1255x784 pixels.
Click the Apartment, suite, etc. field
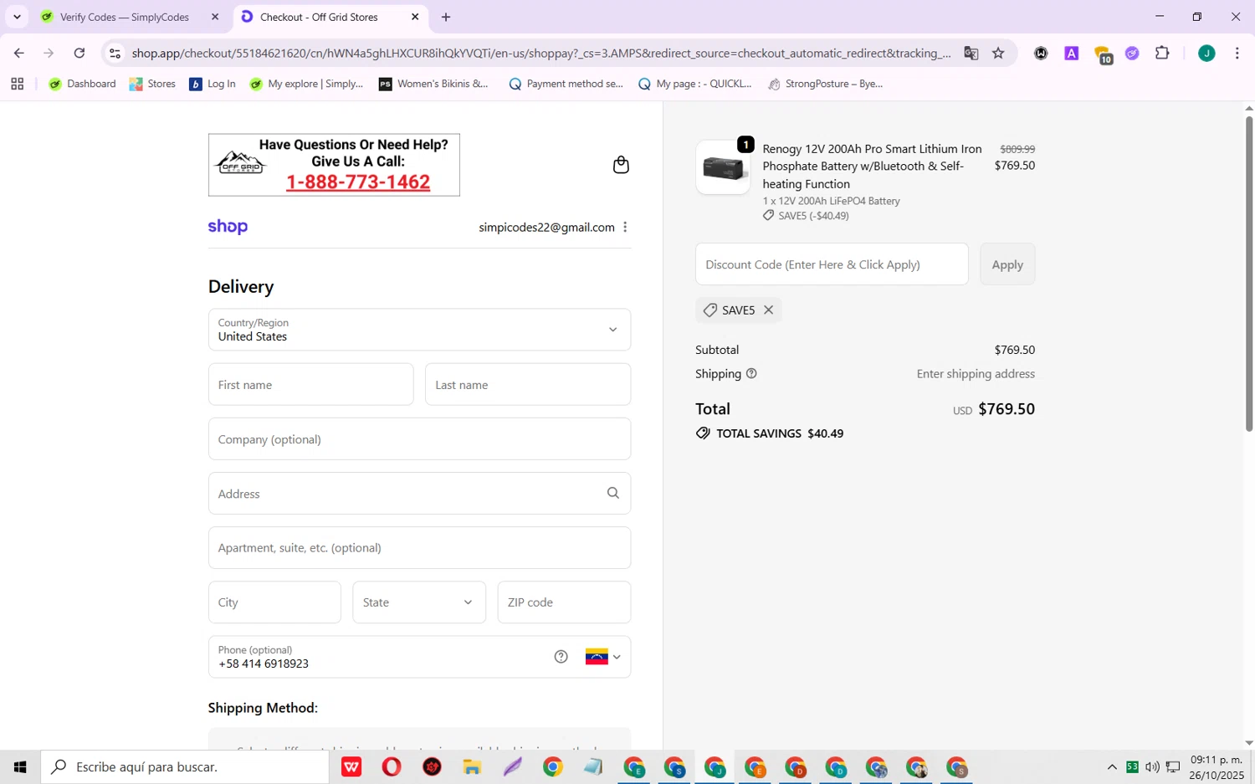(x=419, y=547)
